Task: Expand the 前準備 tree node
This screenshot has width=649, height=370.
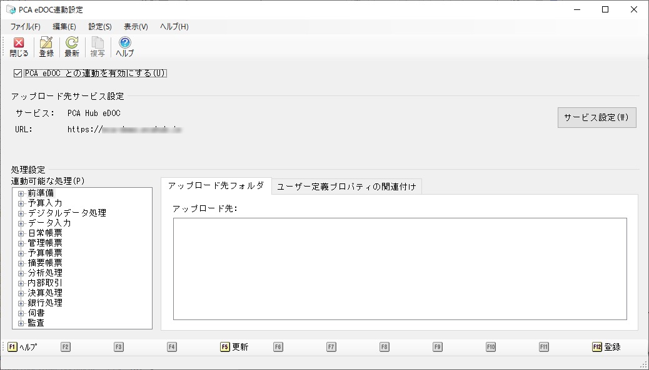Action: (x=21, y=193)
